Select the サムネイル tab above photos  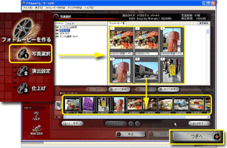(117, 23)
